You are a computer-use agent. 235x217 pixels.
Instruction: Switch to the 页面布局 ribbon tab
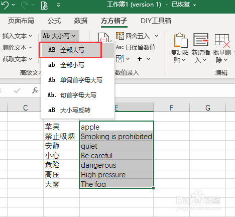(x=21, y=21)
